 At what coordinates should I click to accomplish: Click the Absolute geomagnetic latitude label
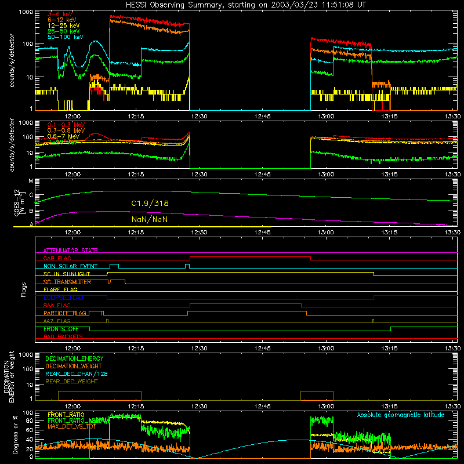pyautogui.click(x=401, y=415)
